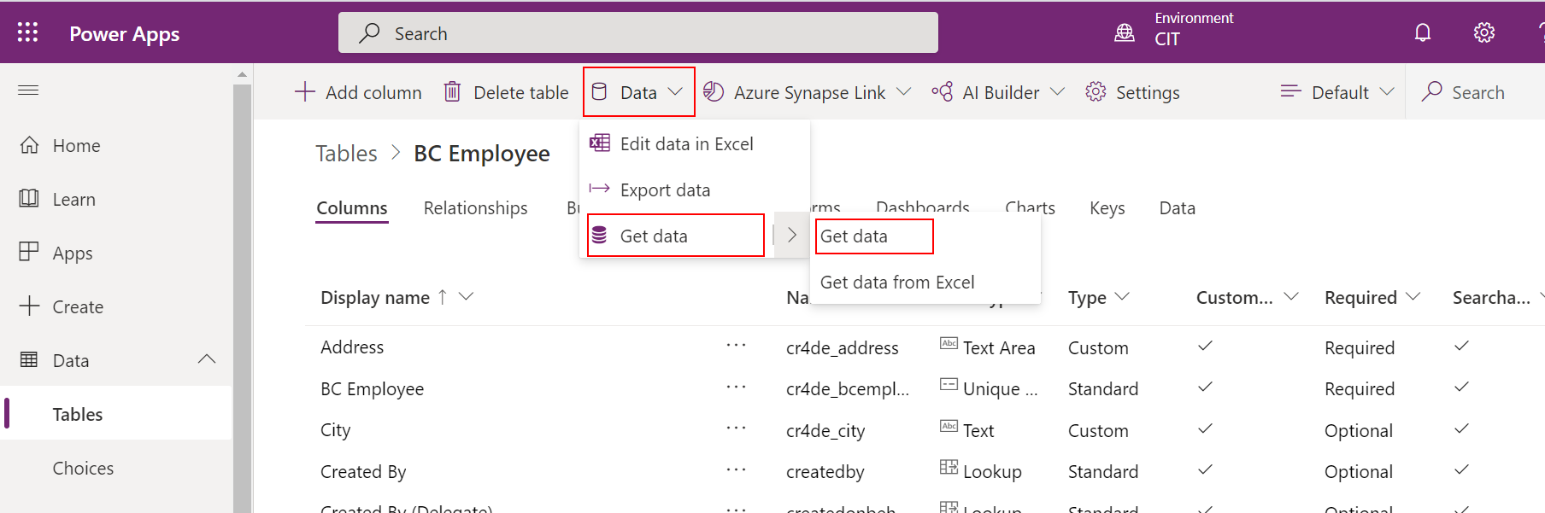
Task: Open the Address column
Action: 352,347
